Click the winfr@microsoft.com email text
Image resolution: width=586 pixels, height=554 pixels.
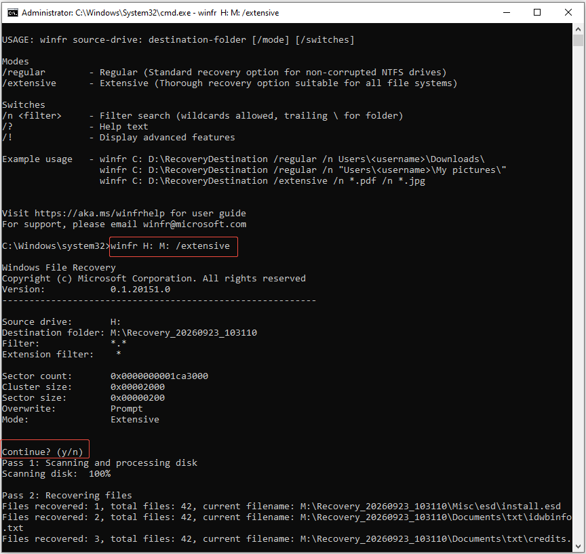tap(195, 224)
